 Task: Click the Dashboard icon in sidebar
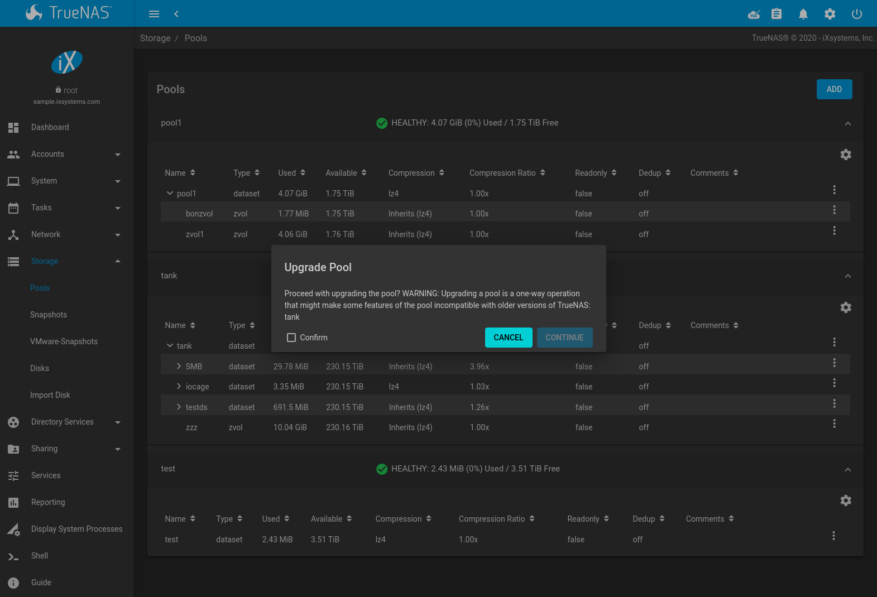[x=13, y=127]
